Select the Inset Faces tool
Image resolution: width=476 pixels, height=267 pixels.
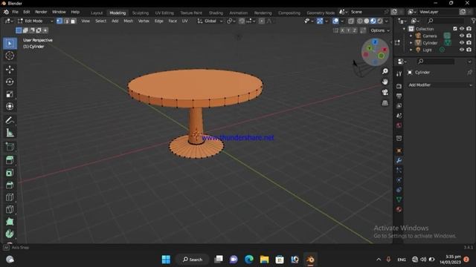10,173
